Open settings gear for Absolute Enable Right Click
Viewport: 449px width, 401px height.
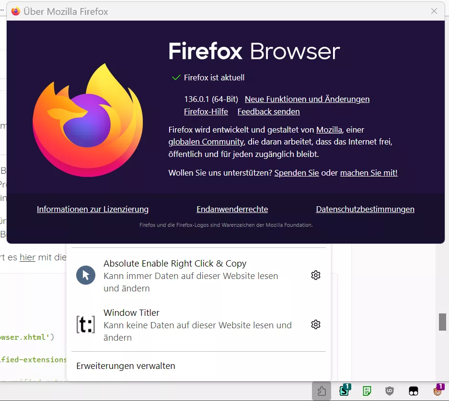click(316, 275)
